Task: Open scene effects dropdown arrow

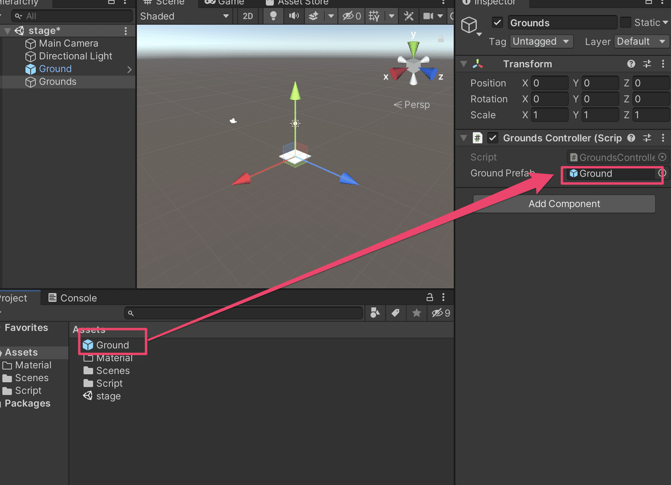Action: click(x=330, y=16)
